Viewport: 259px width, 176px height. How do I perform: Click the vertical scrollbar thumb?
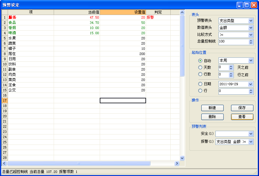tap(182, 46)
